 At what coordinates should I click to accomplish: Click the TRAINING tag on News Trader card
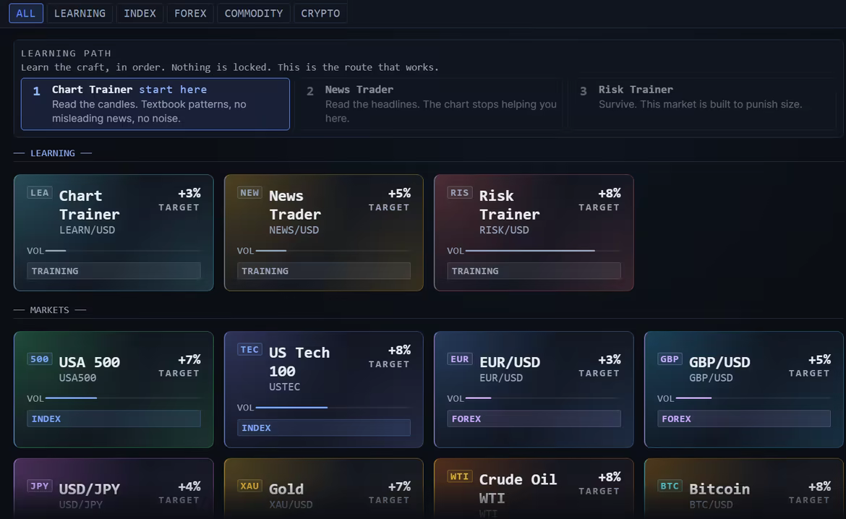click(x=324, y=271)
